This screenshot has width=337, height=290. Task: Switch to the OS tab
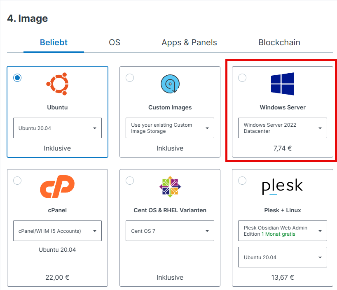click(115, 42)
